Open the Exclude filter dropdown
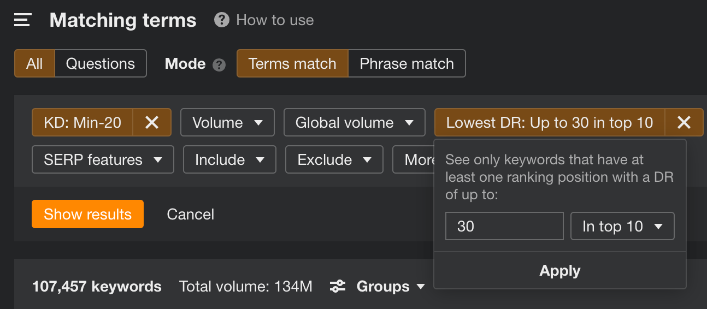The height and width of the screenshot is (309, 707). [x=334, y=159]
